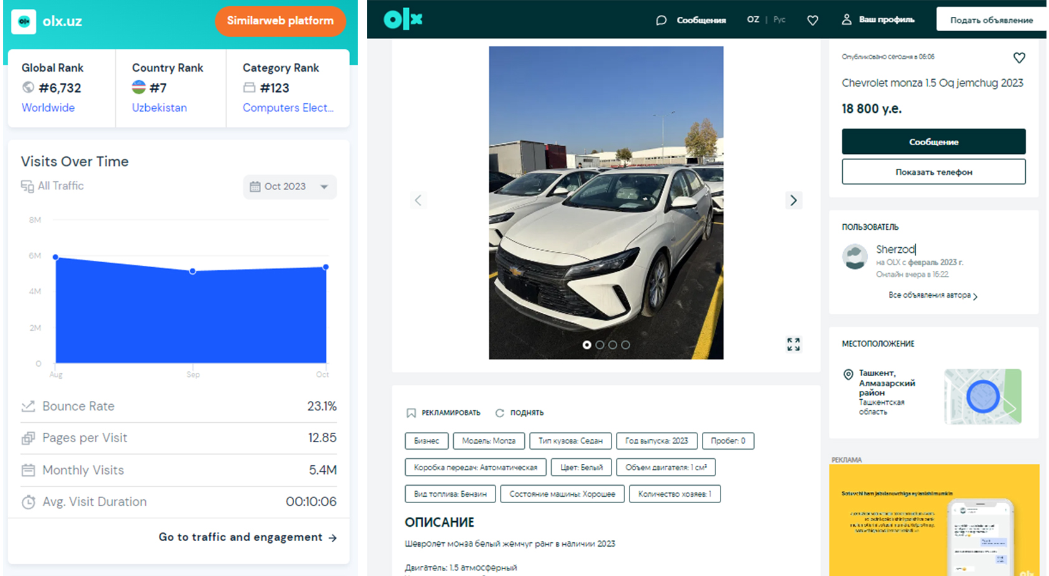Go to traffic and engagement link

click(247, 537)
